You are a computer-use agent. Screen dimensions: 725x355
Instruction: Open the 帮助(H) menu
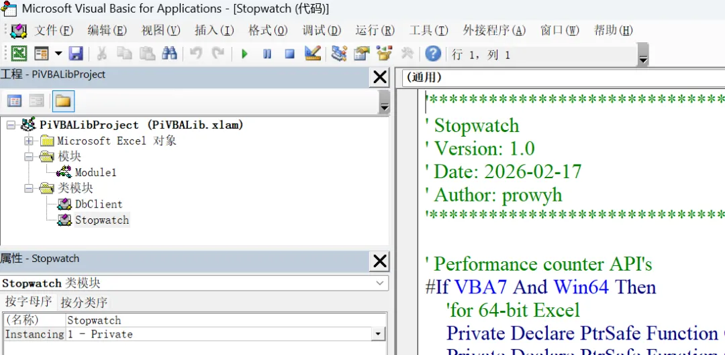613,30
